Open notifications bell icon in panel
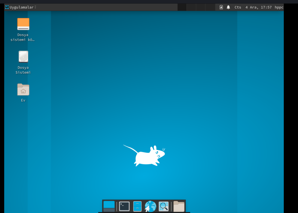The image size is (298, 213). point(228,7)
